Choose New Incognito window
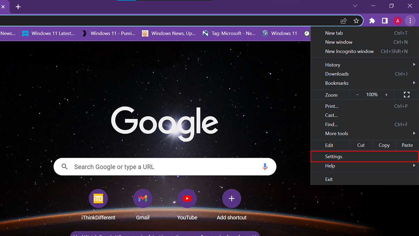The image size is (419, 236). pos(349,51)
